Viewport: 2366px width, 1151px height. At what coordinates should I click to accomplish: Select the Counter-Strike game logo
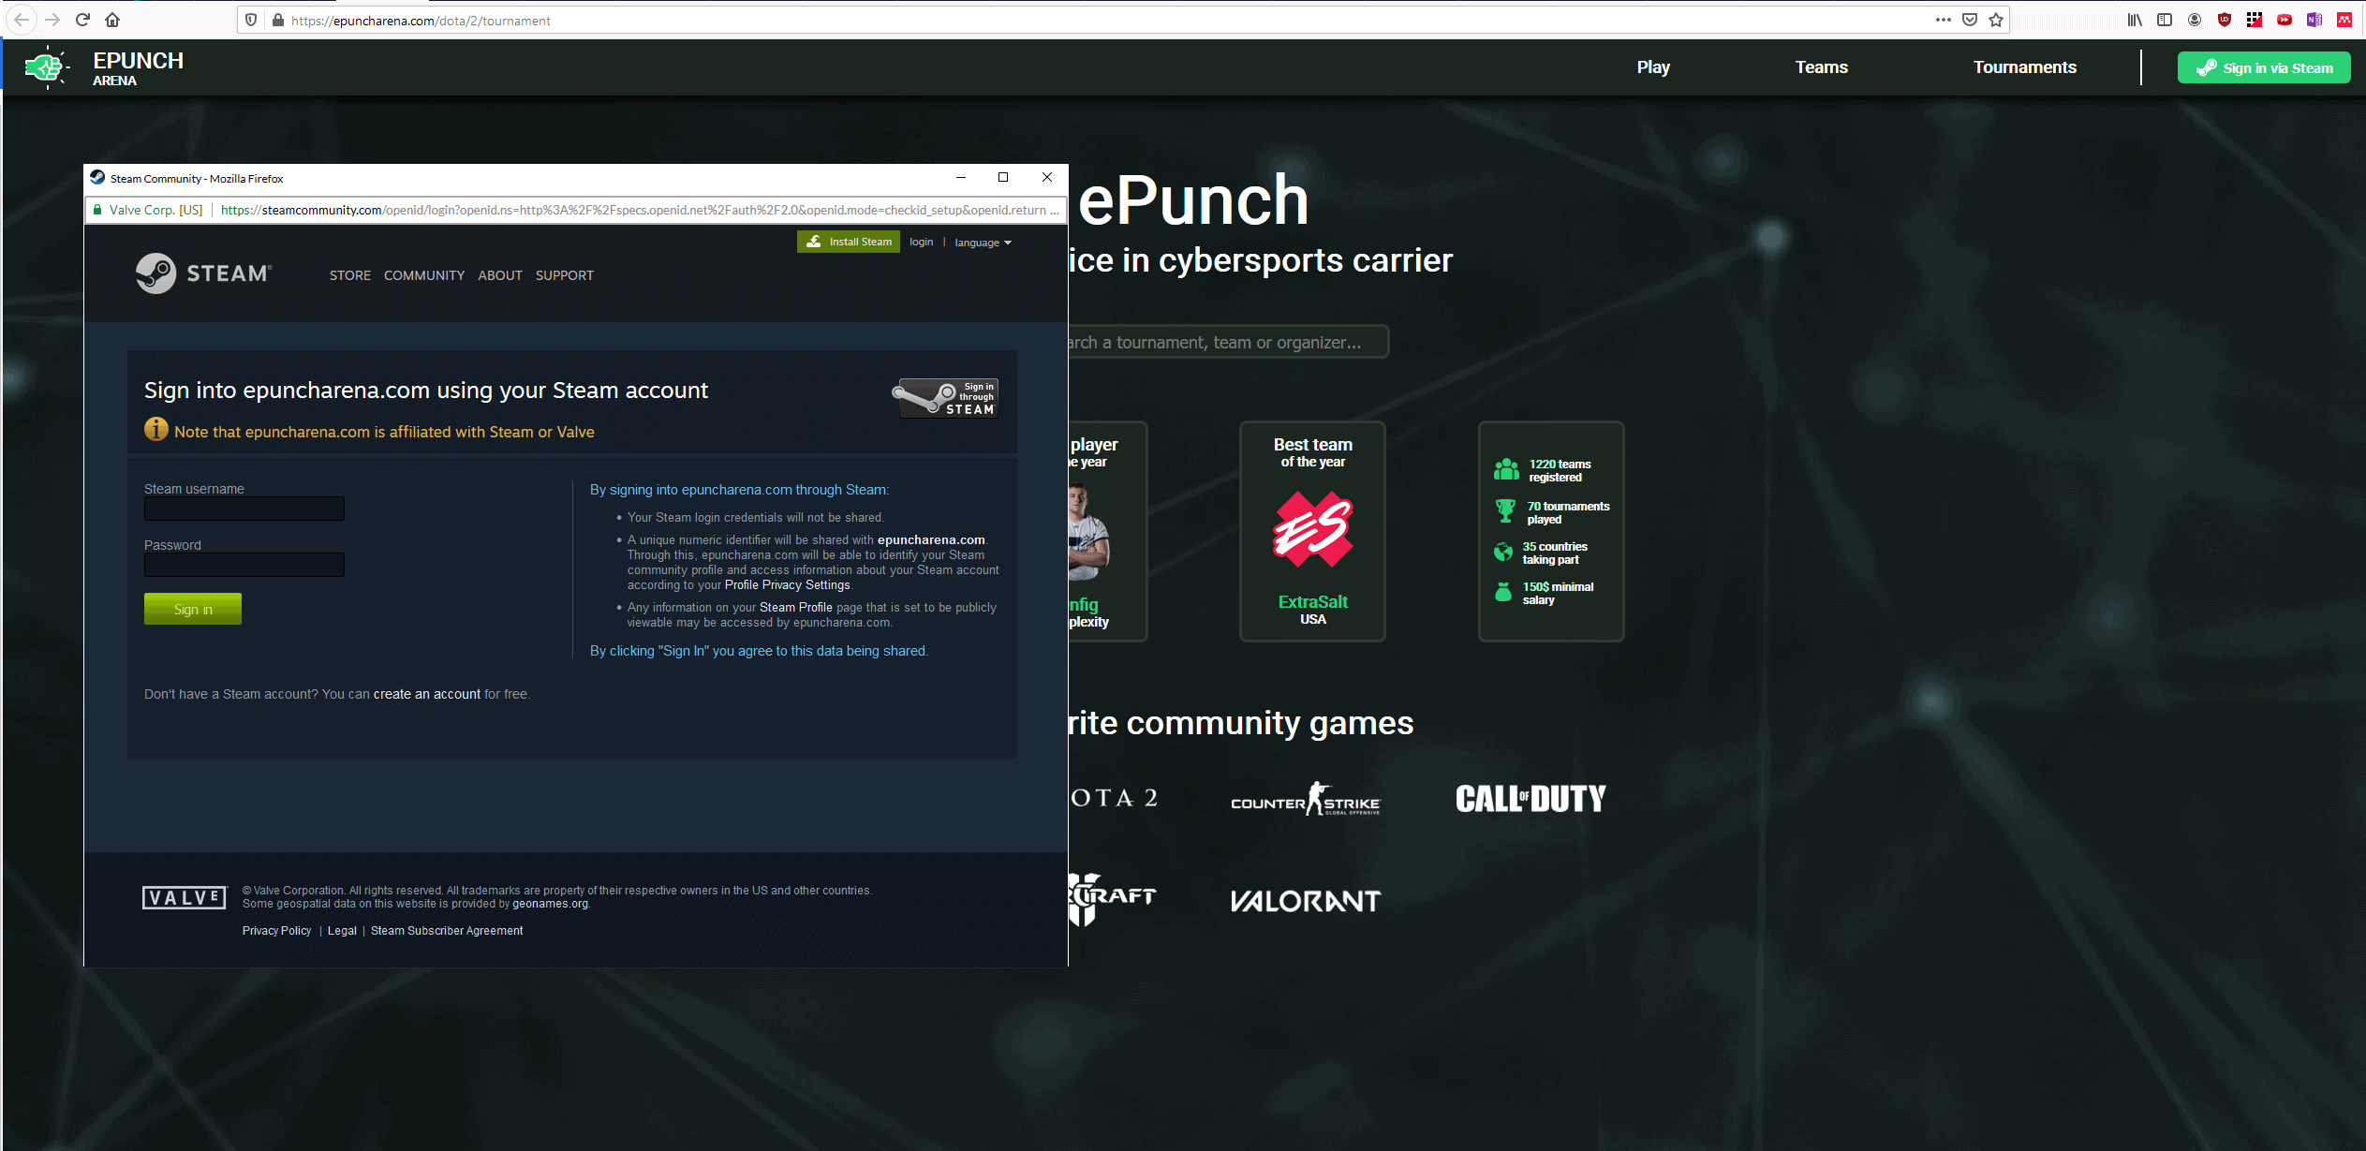[1305, 799]
